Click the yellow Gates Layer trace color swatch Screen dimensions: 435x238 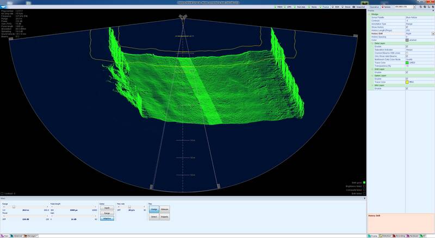pyautogui.click(x=407, y=82)
